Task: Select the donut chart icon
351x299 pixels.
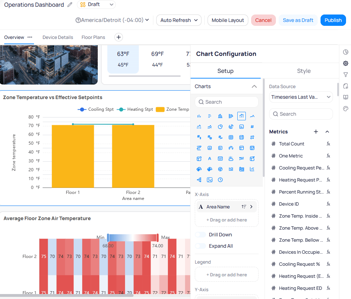Action: 231,127
